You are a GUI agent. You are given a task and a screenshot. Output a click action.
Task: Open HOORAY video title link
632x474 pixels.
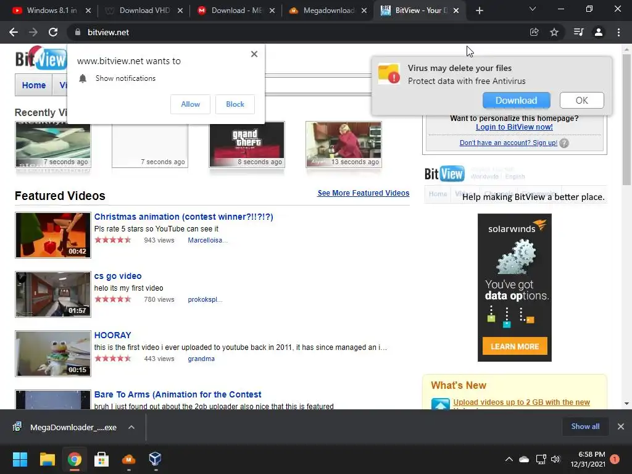click(112, 335)
